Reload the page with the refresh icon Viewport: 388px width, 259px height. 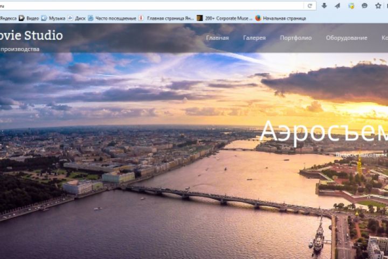tap(309, 6)
